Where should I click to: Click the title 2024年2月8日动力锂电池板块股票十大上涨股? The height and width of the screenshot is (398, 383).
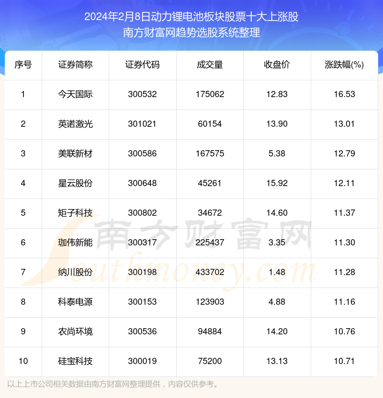tap(191, 17)
